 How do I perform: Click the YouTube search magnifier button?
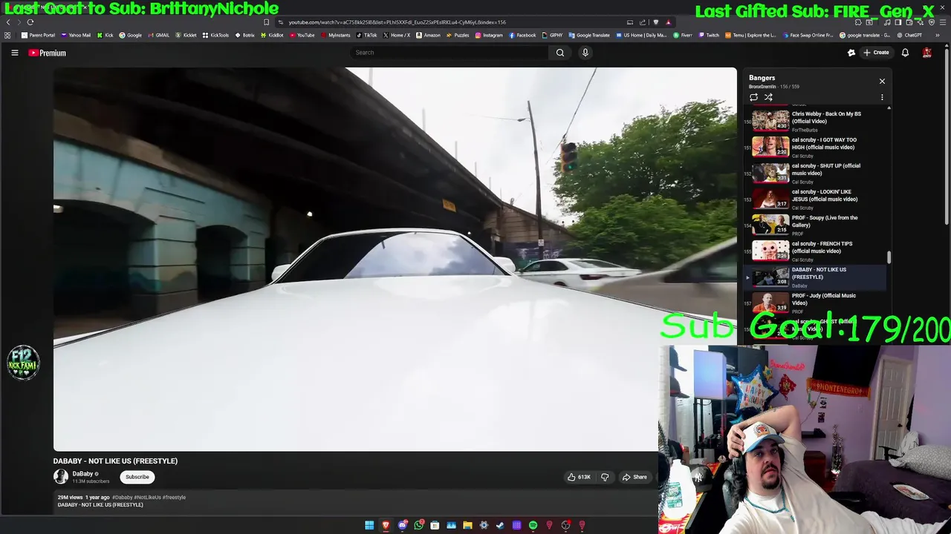[560, 53]
